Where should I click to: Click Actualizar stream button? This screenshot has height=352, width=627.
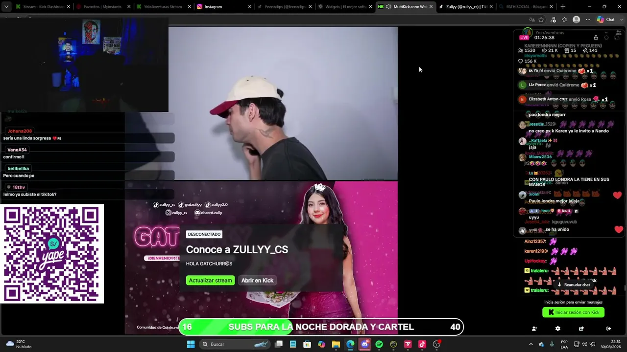click(x=210, y=281)
